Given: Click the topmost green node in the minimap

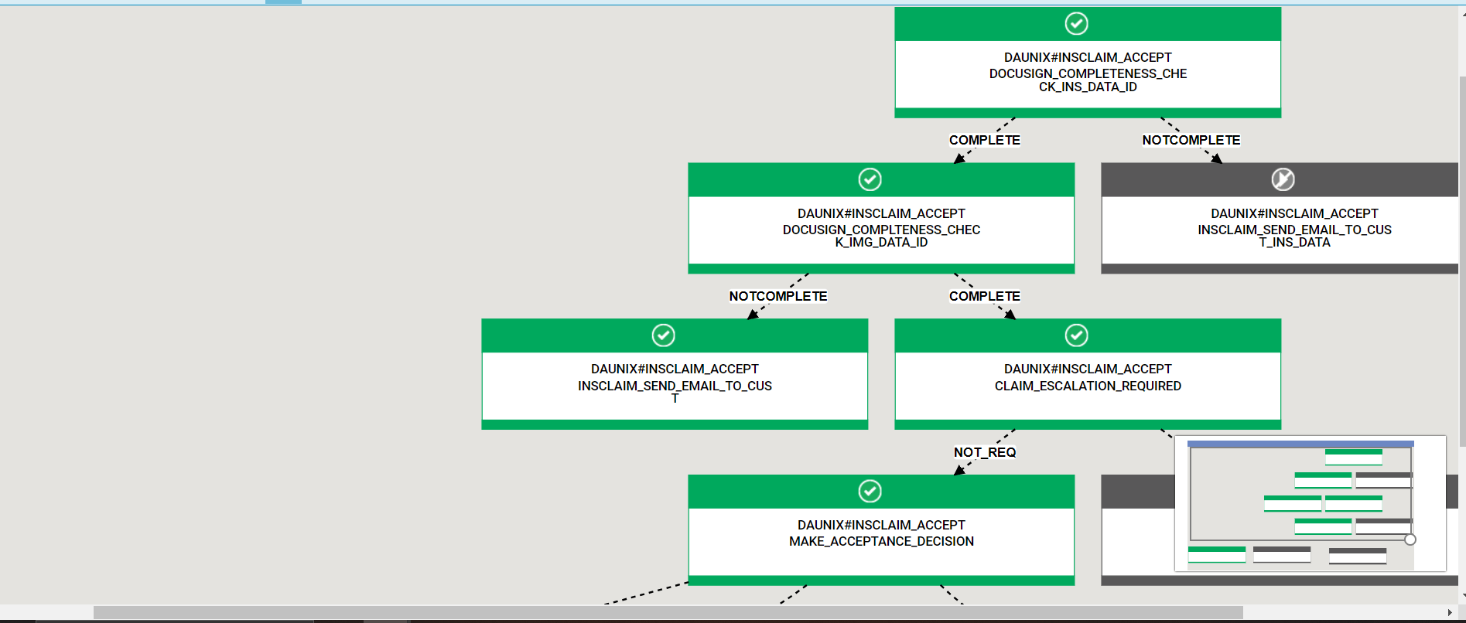Looking at the screenshot, I should (x=1353, y=457).
